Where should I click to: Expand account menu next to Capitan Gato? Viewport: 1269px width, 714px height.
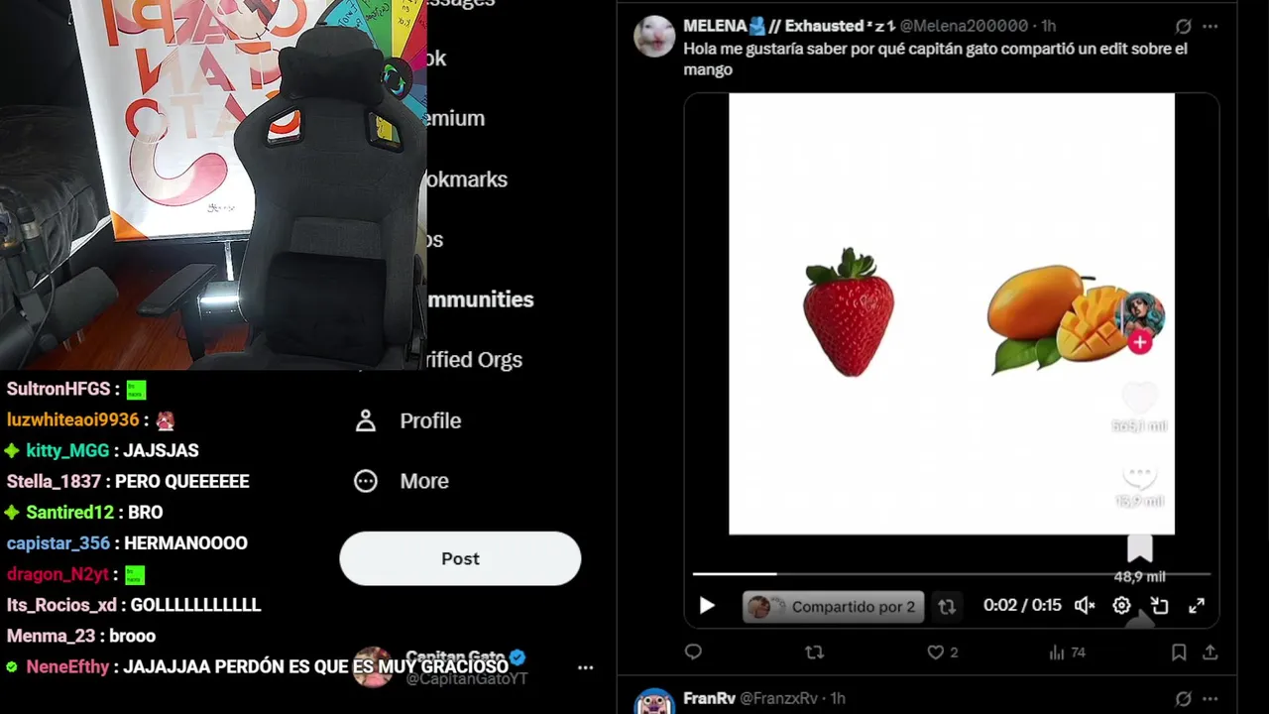[586, 667]
